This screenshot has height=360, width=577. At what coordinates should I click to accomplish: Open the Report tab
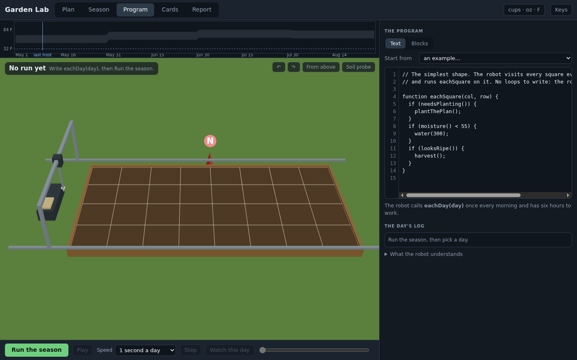coord(202,10)
